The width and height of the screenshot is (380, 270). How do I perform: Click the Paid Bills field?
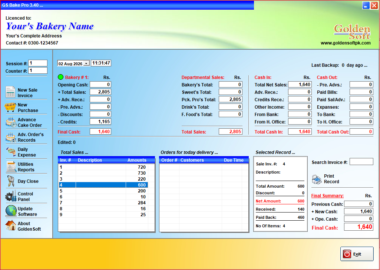(361, 92)
